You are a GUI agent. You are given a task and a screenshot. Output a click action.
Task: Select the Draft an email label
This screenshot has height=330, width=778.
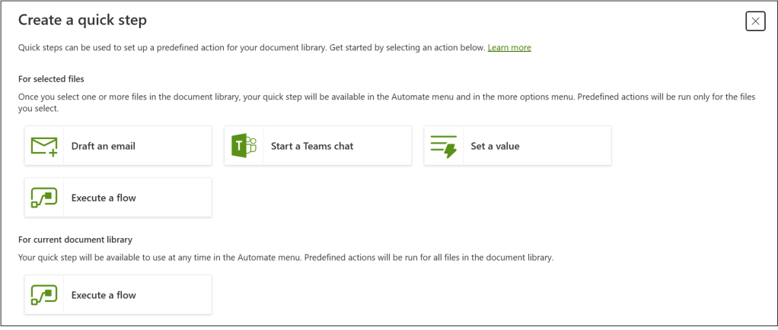click(104, 146)
